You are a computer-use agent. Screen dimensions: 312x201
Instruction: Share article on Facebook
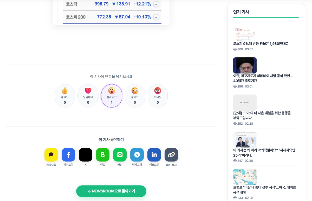[x=68, y=155]
